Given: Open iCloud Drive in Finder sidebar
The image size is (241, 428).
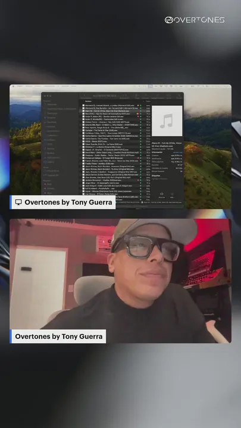Looking at the screenshot, I should 51,171.
